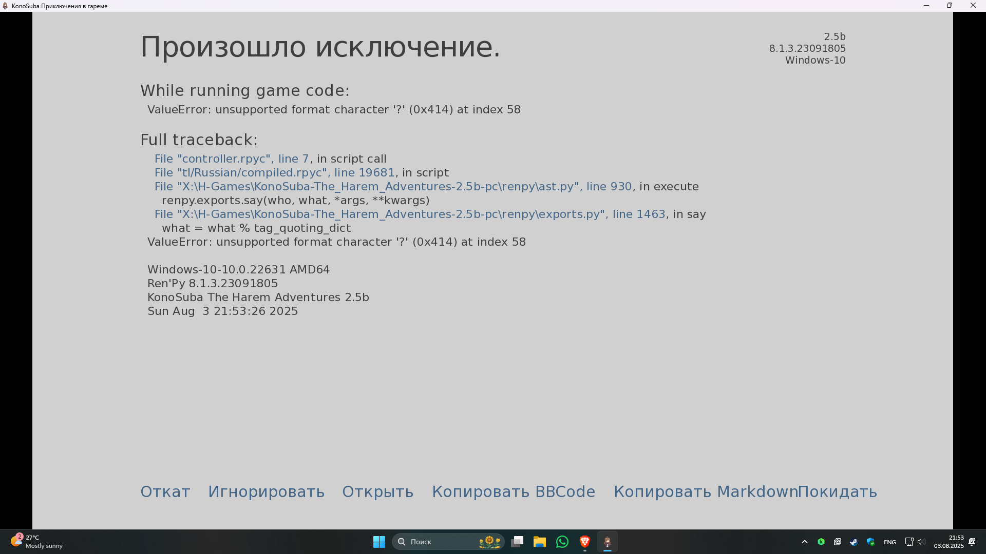Open tl/Russian/compiled.rpyc line 19681 link

pos(274,173)
